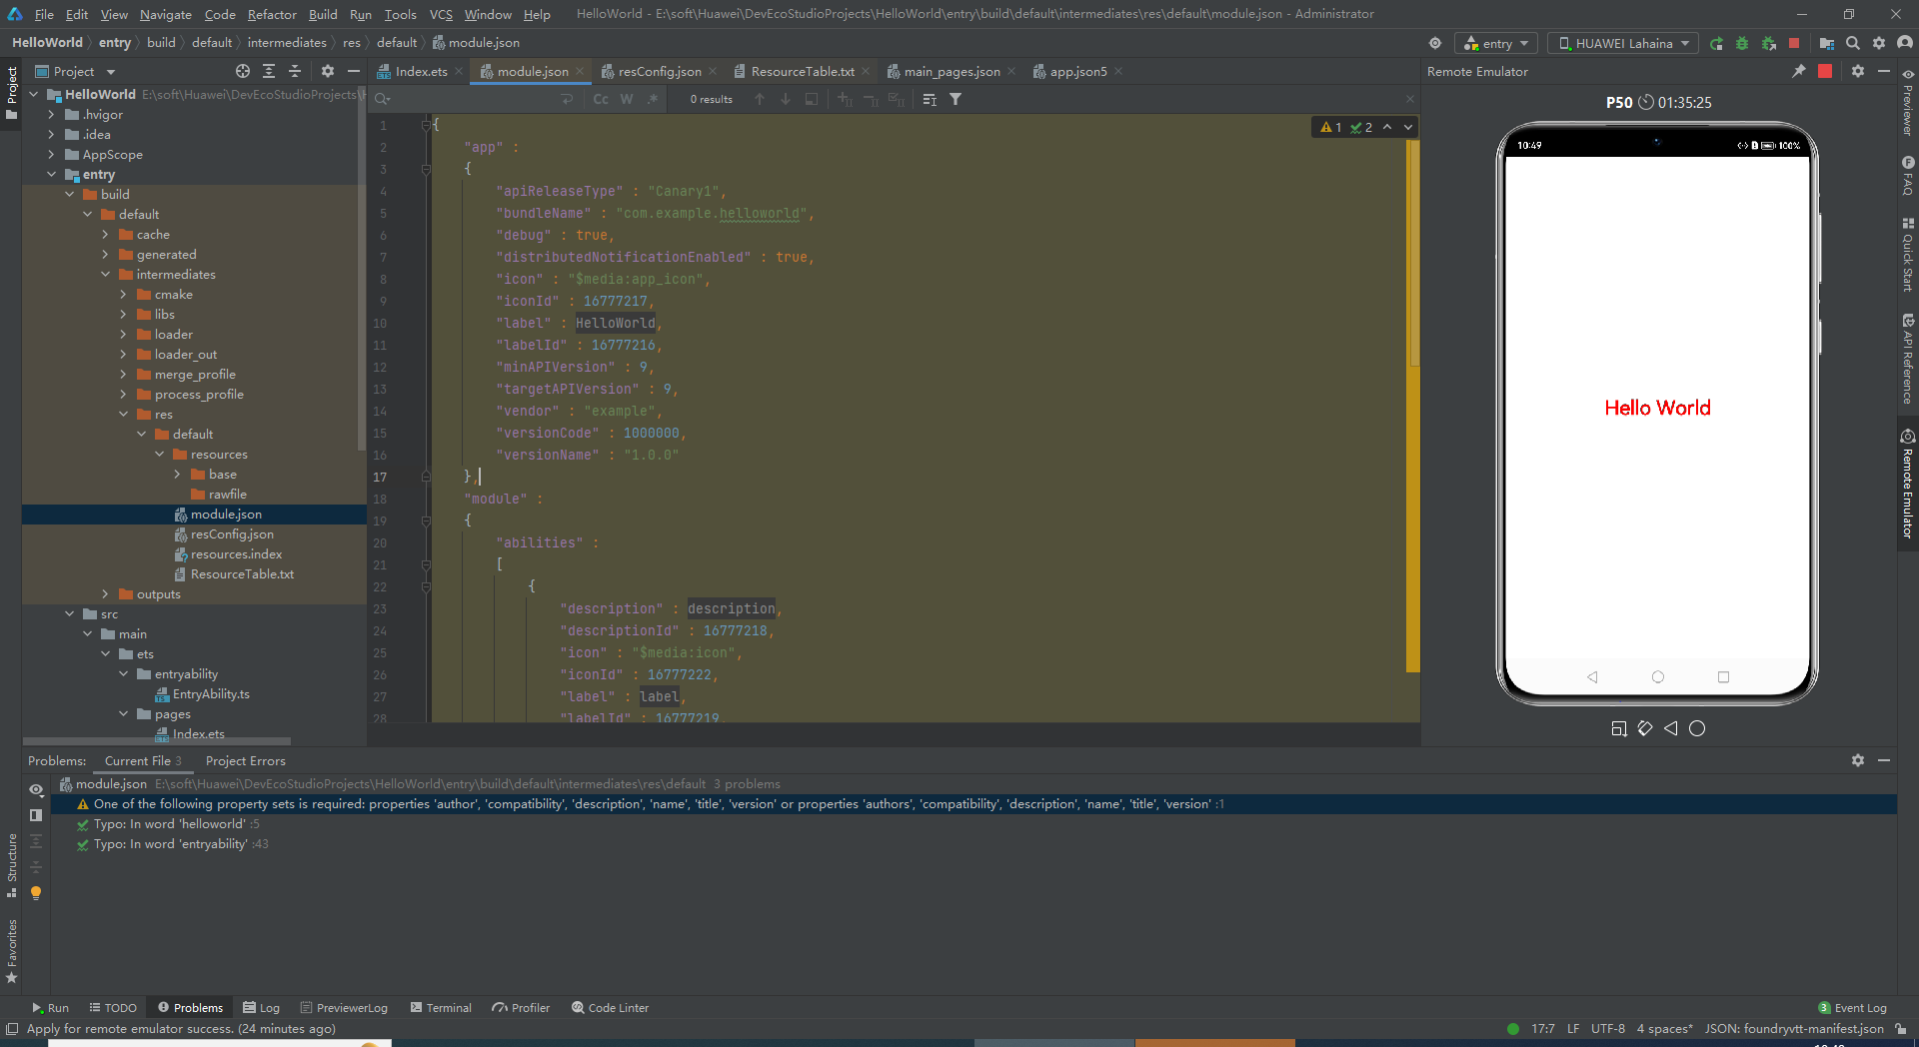Viewport: 1919px width, 1047px height.
Task: Open the Build menu
Action: pyautogui.click(x=323, y=14)
